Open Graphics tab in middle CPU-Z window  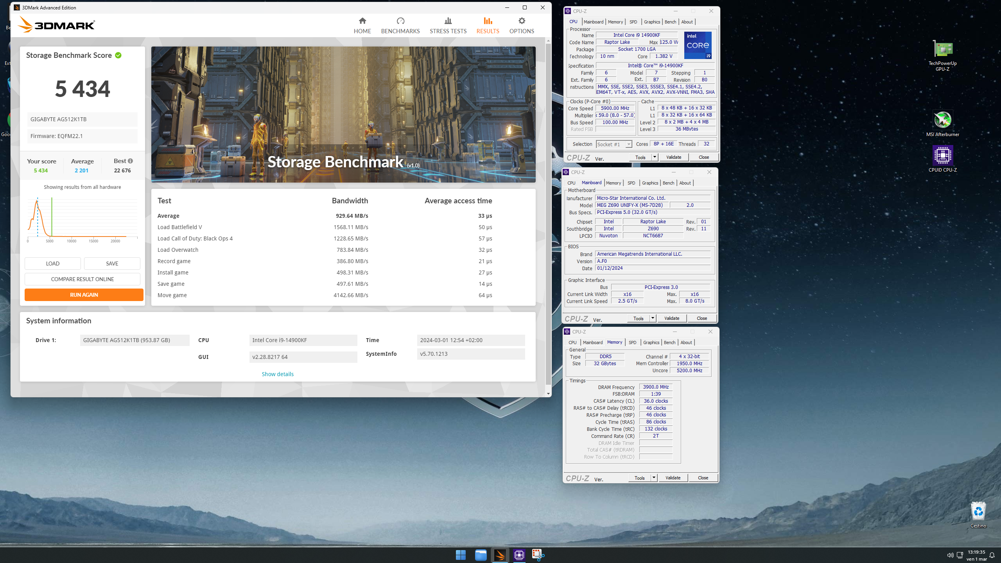click(650, 183)
